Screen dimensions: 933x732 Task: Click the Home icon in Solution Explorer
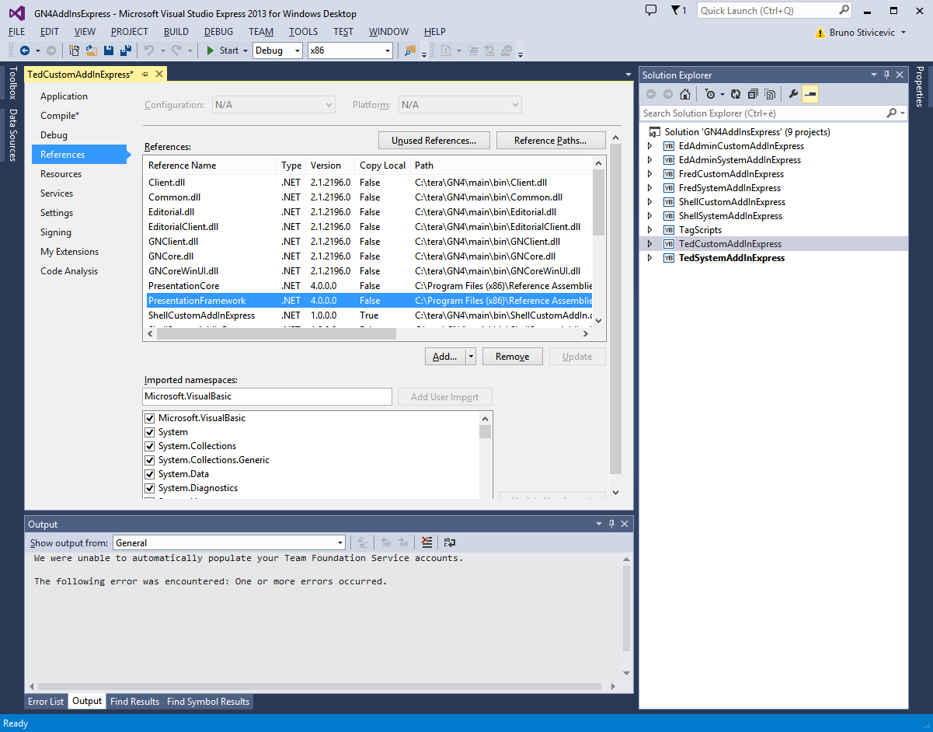(x=684, y=94)
